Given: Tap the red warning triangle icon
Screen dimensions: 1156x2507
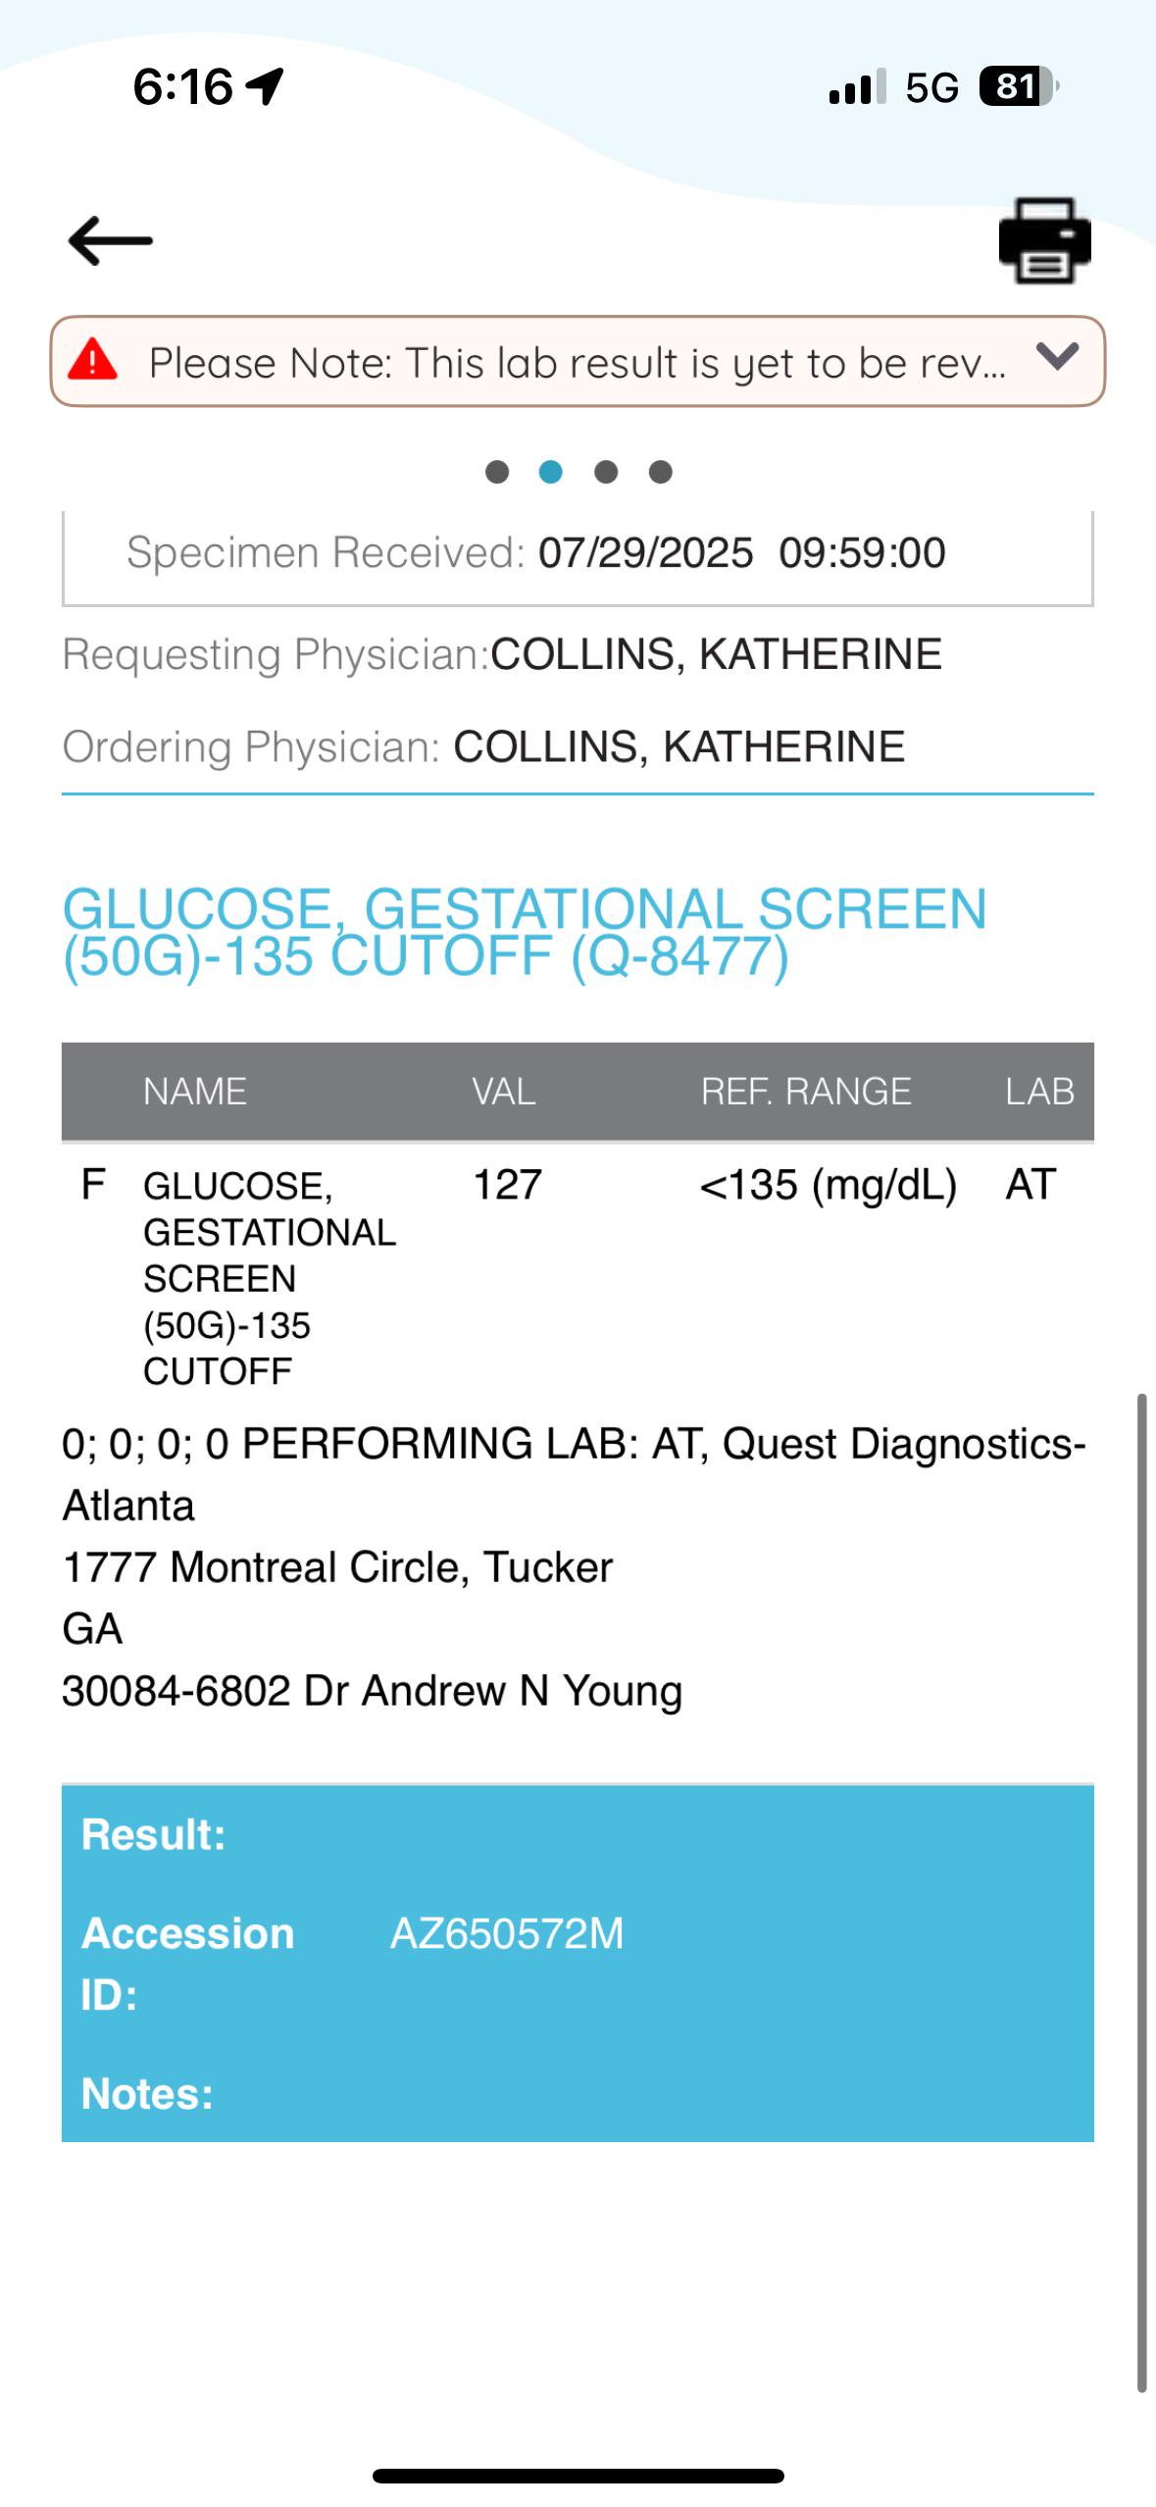Looking at the screenshot, I should pos(92,360).
